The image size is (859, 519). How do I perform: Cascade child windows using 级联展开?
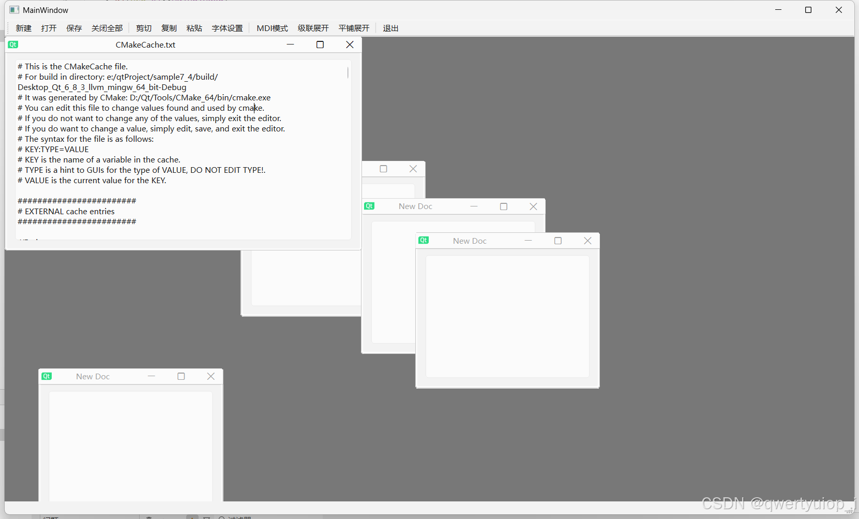coord(312,28)
